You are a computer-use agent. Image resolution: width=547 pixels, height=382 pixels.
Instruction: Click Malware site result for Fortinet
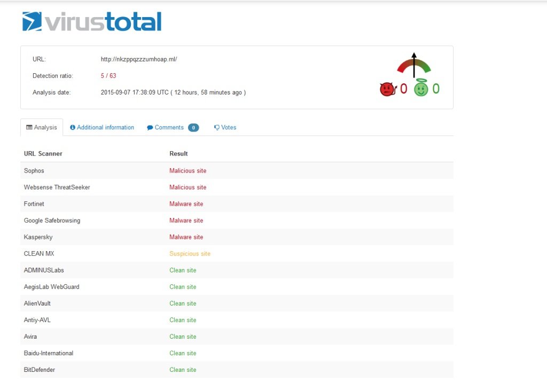click(186, 204)
